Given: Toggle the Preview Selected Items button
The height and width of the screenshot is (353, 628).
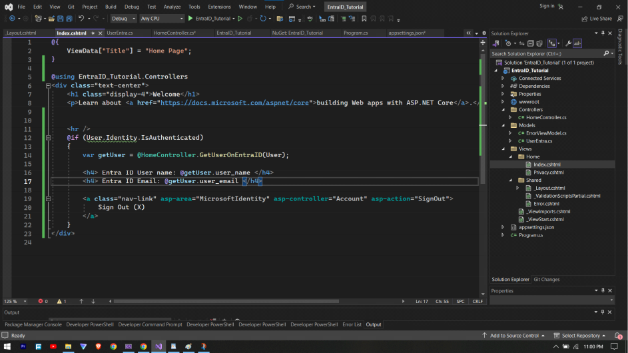Looking at the screenshot, I should [x=577, y=43].
